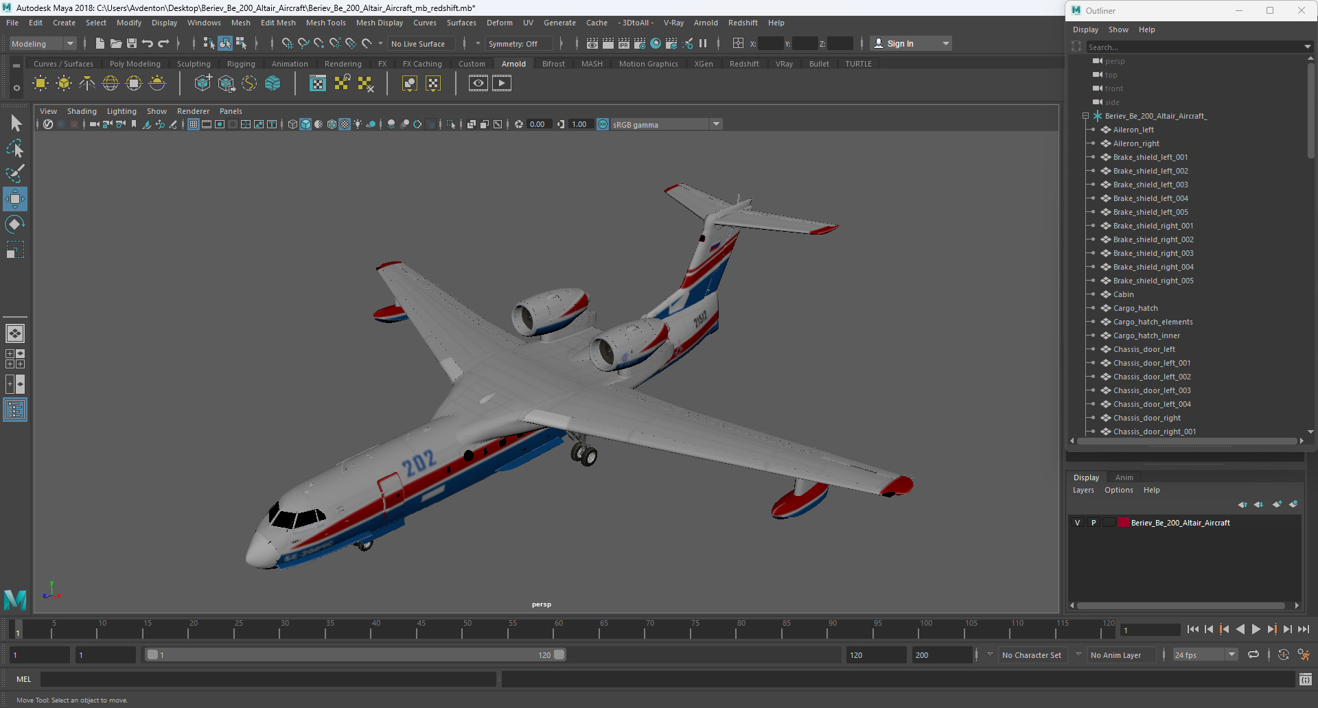Select the Rotate tool
Image resolution: width=1318 pixels, height=708 pixels.
(15, 224)
